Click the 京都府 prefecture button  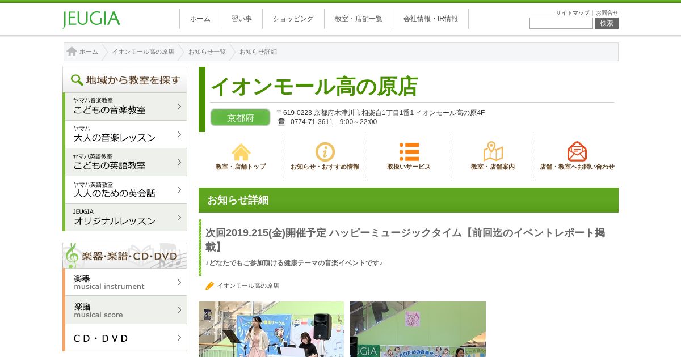[x=240, y=117]
